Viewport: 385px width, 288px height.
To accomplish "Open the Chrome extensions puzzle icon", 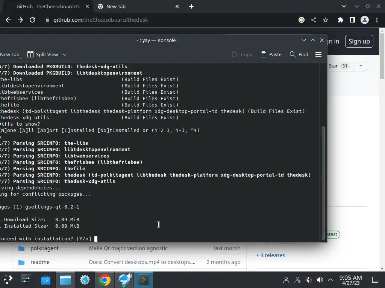I will pyautogui.click(x=340, y=20).
